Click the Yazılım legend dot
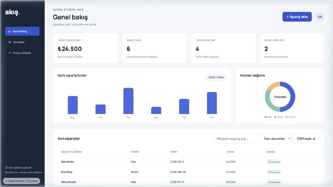 click(275, 117)
